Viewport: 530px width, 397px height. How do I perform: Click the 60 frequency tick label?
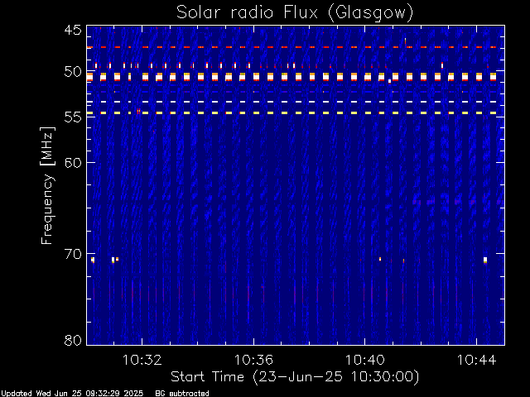[x=73, y=162]
